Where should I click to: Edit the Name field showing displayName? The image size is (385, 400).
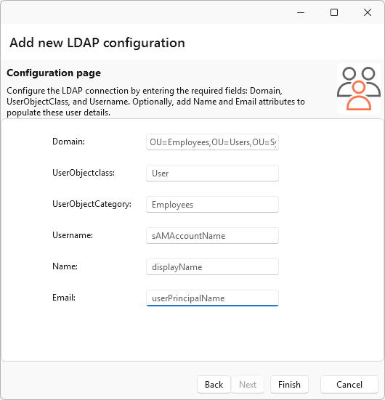point(212,267)
